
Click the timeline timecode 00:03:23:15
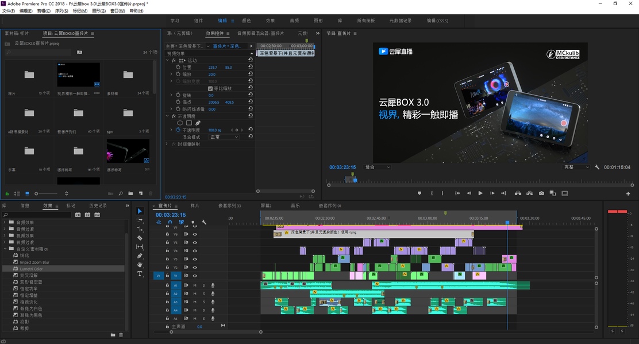coord(170,215)
